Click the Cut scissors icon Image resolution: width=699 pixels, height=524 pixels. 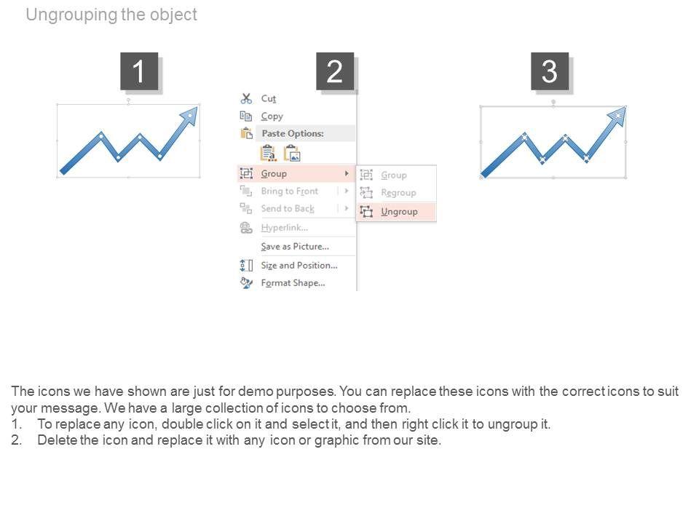point(246,98)
